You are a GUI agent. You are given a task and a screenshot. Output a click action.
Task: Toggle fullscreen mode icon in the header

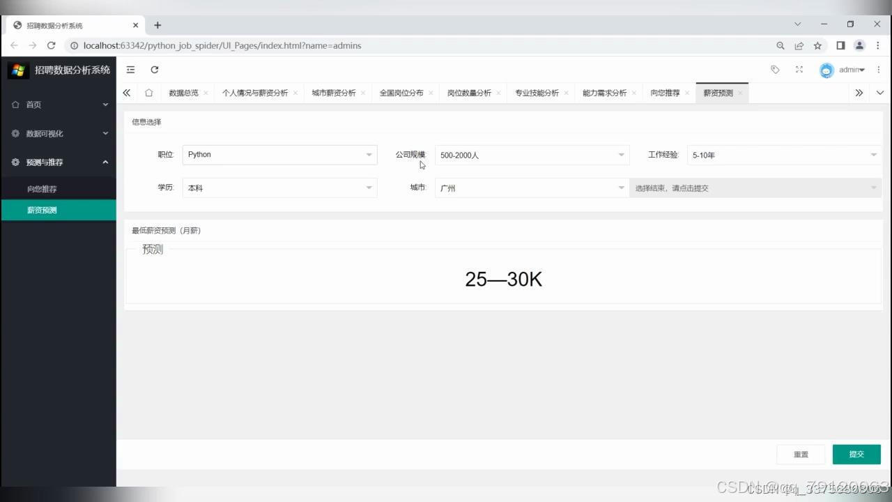[x=799, y=70]
